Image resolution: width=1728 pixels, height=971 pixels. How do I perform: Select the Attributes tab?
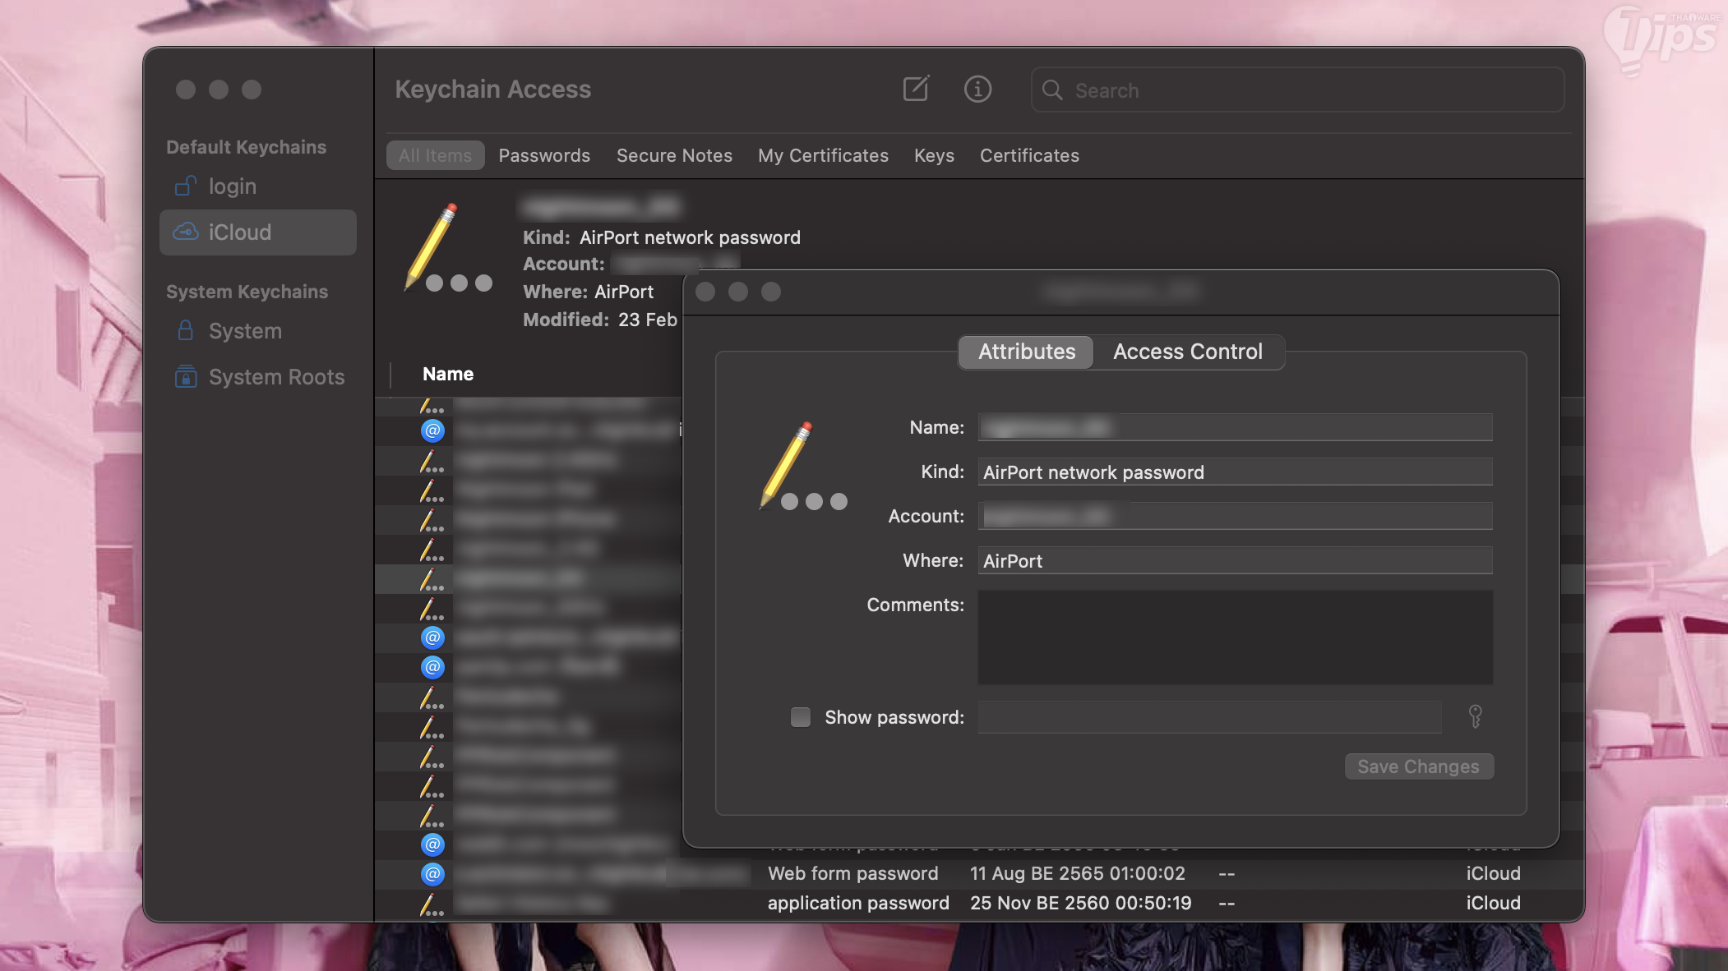pyautogui.click(x=1026, y=352)
